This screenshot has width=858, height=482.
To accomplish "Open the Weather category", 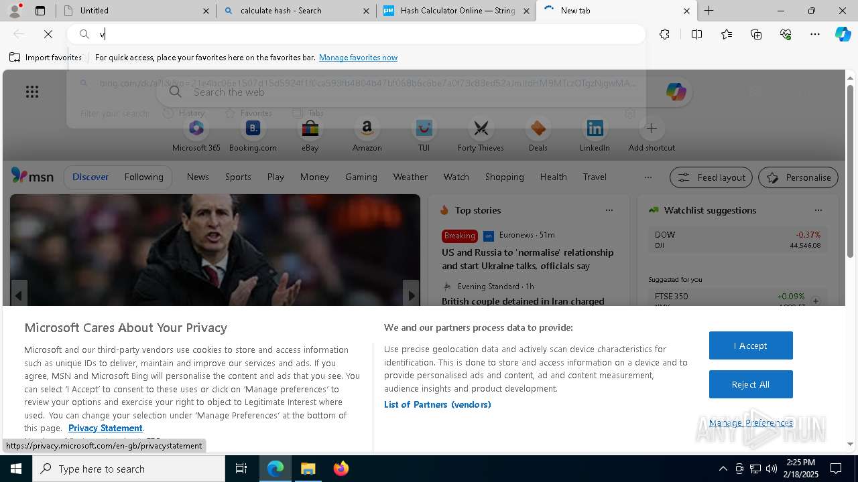I will [410, 177].
